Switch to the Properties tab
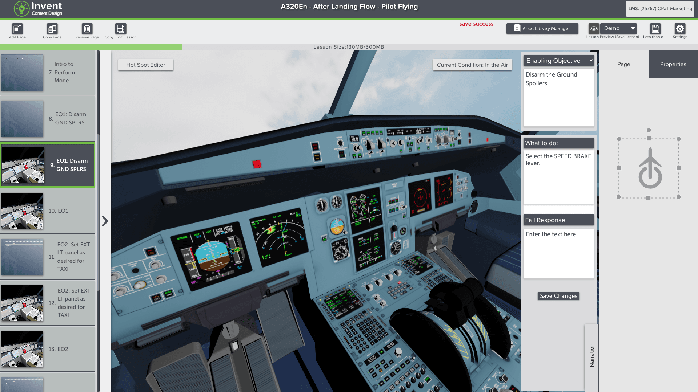 [x=673, y=64]
